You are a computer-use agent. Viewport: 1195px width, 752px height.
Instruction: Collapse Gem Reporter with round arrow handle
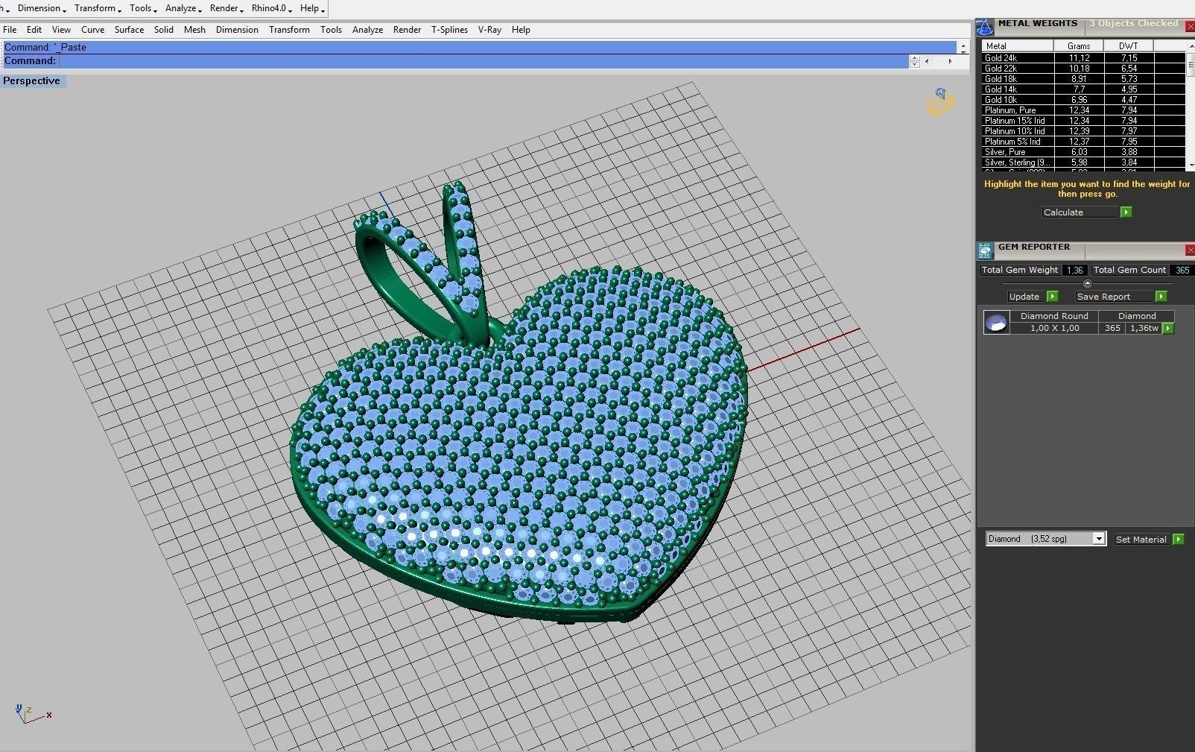pos(1087,283)
